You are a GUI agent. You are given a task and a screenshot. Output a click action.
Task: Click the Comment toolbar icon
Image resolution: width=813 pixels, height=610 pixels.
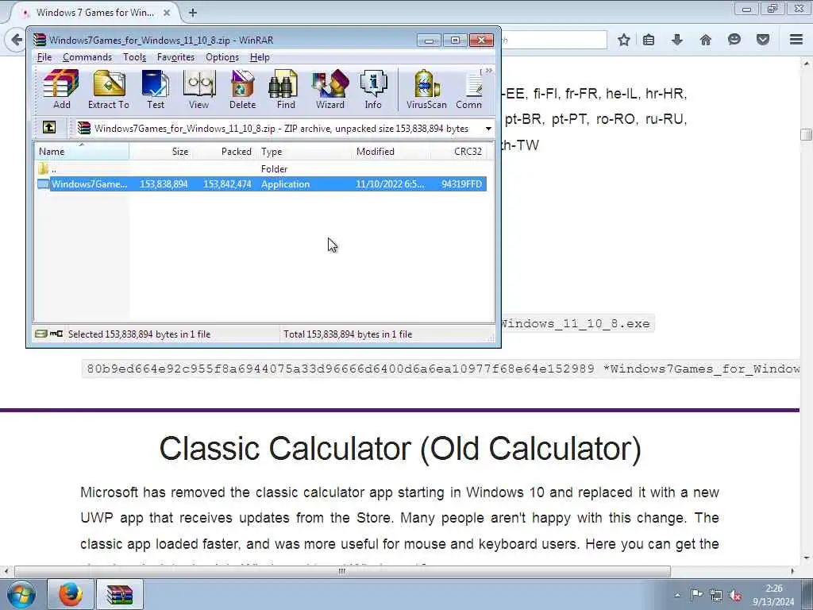[469, 89]
